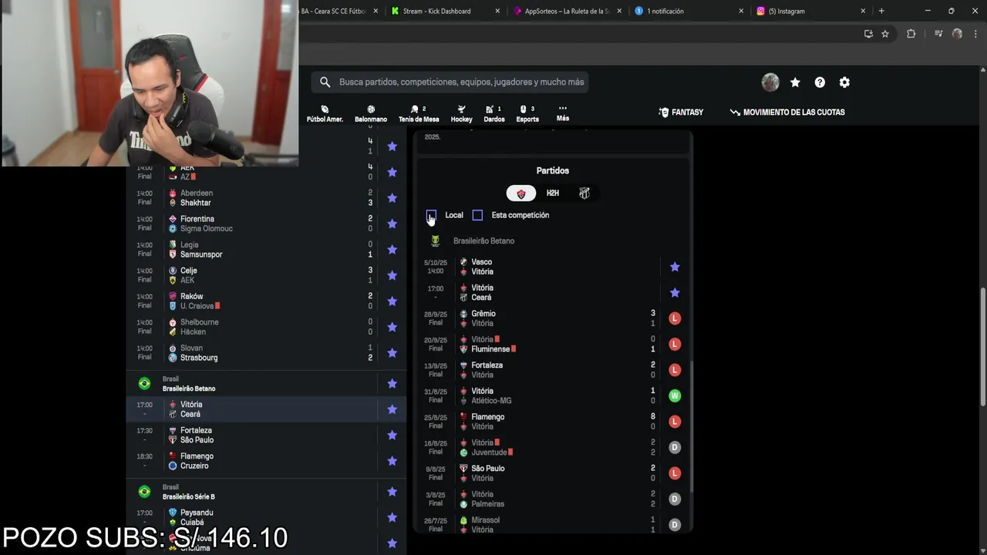Favorite the Vasco vs Vitória match

pyautogui.click(x=675, y=267)
